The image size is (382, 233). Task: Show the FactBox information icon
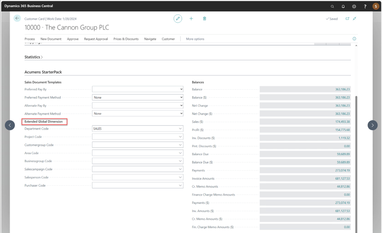click(x=354, y=39)
